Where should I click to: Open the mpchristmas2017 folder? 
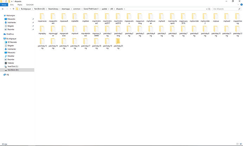[107, 19]
